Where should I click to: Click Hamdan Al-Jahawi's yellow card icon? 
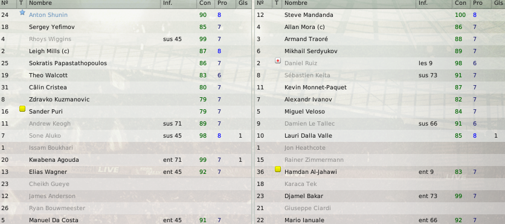[278, 169]
